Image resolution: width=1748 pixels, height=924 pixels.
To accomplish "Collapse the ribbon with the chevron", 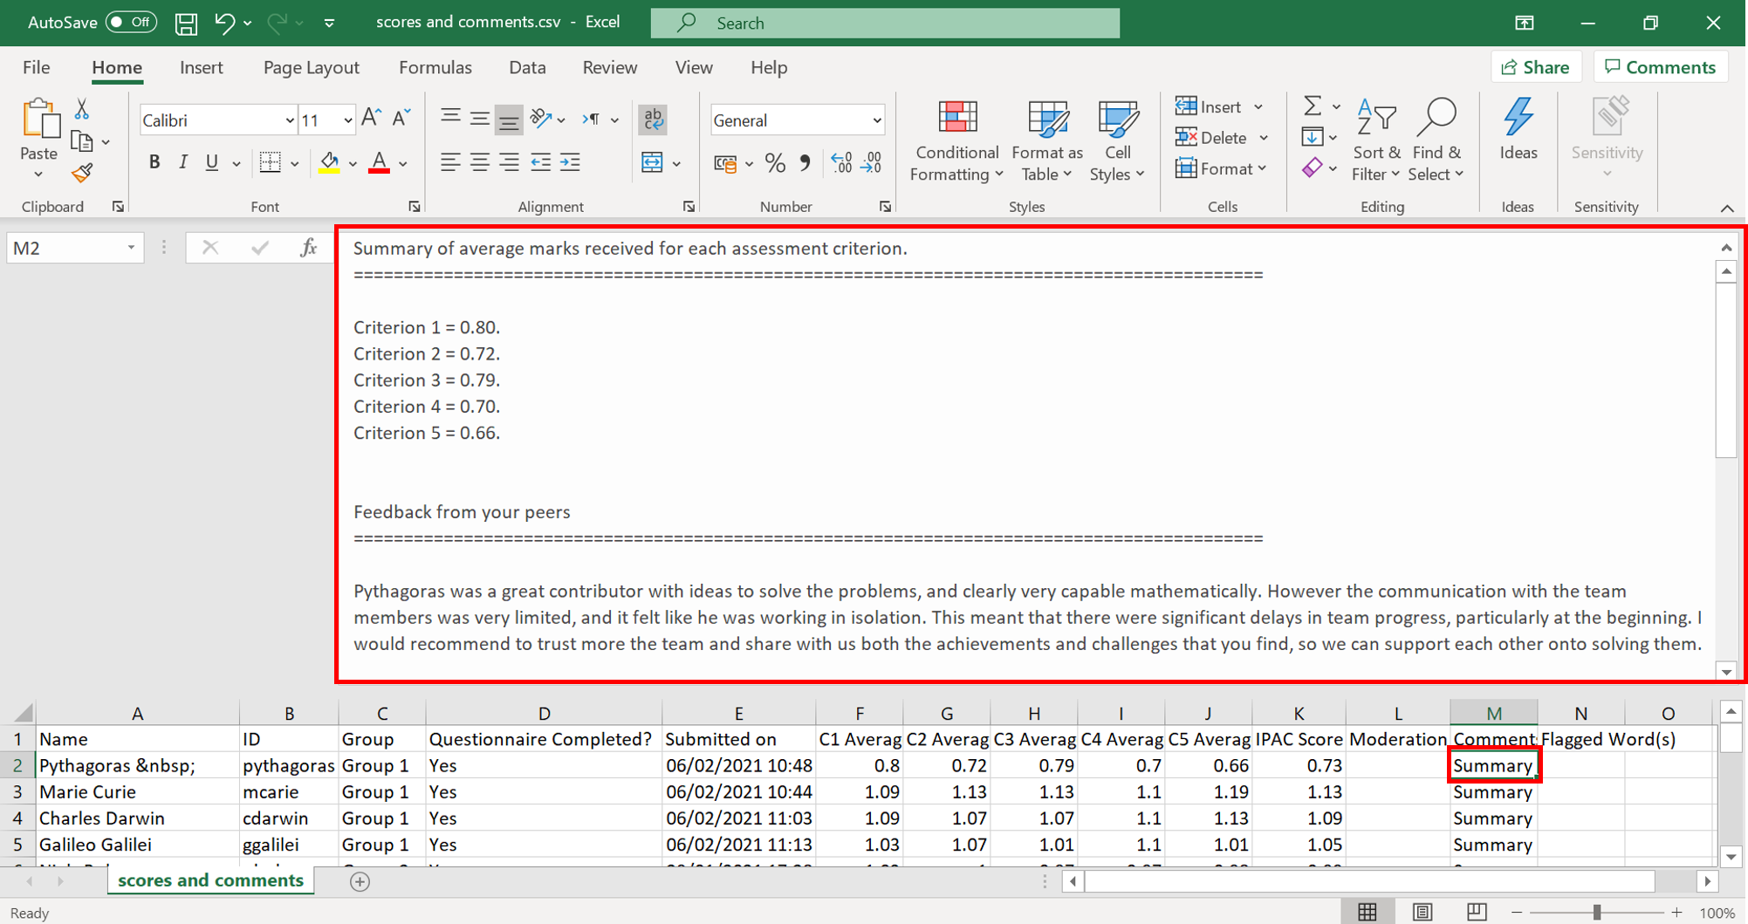I will pyautogui.click(x=1727, y=208).
